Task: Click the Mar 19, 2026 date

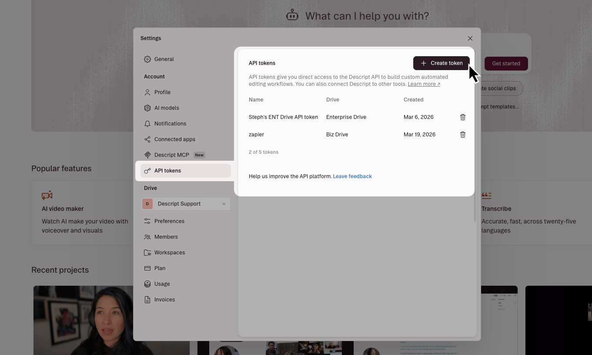Action: pos(419,135)
